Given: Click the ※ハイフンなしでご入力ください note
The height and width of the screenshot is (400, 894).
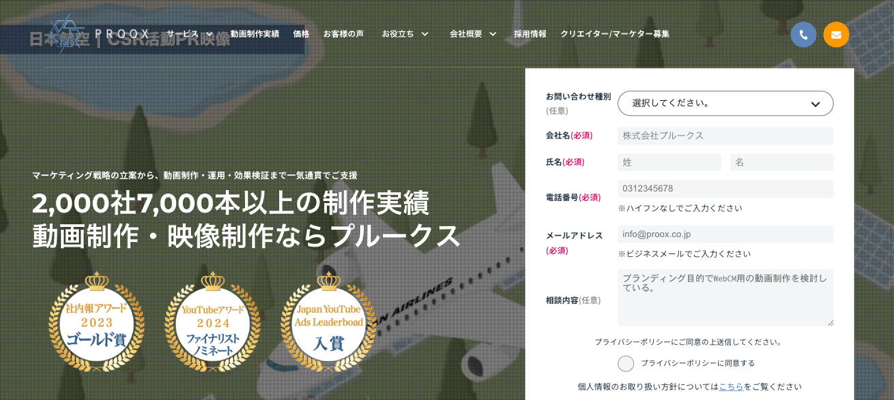Looking at the screenshot, I should [x=680, y=208].
